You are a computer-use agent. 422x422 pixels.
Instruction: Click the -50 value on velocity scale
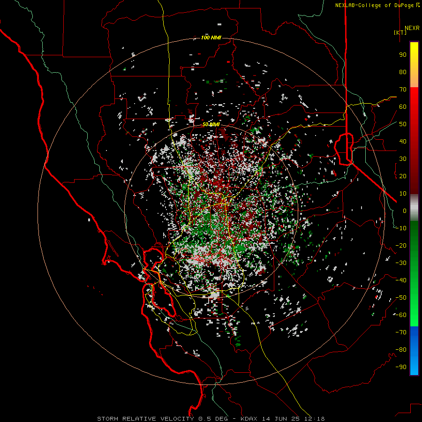[x=401, y=298]
